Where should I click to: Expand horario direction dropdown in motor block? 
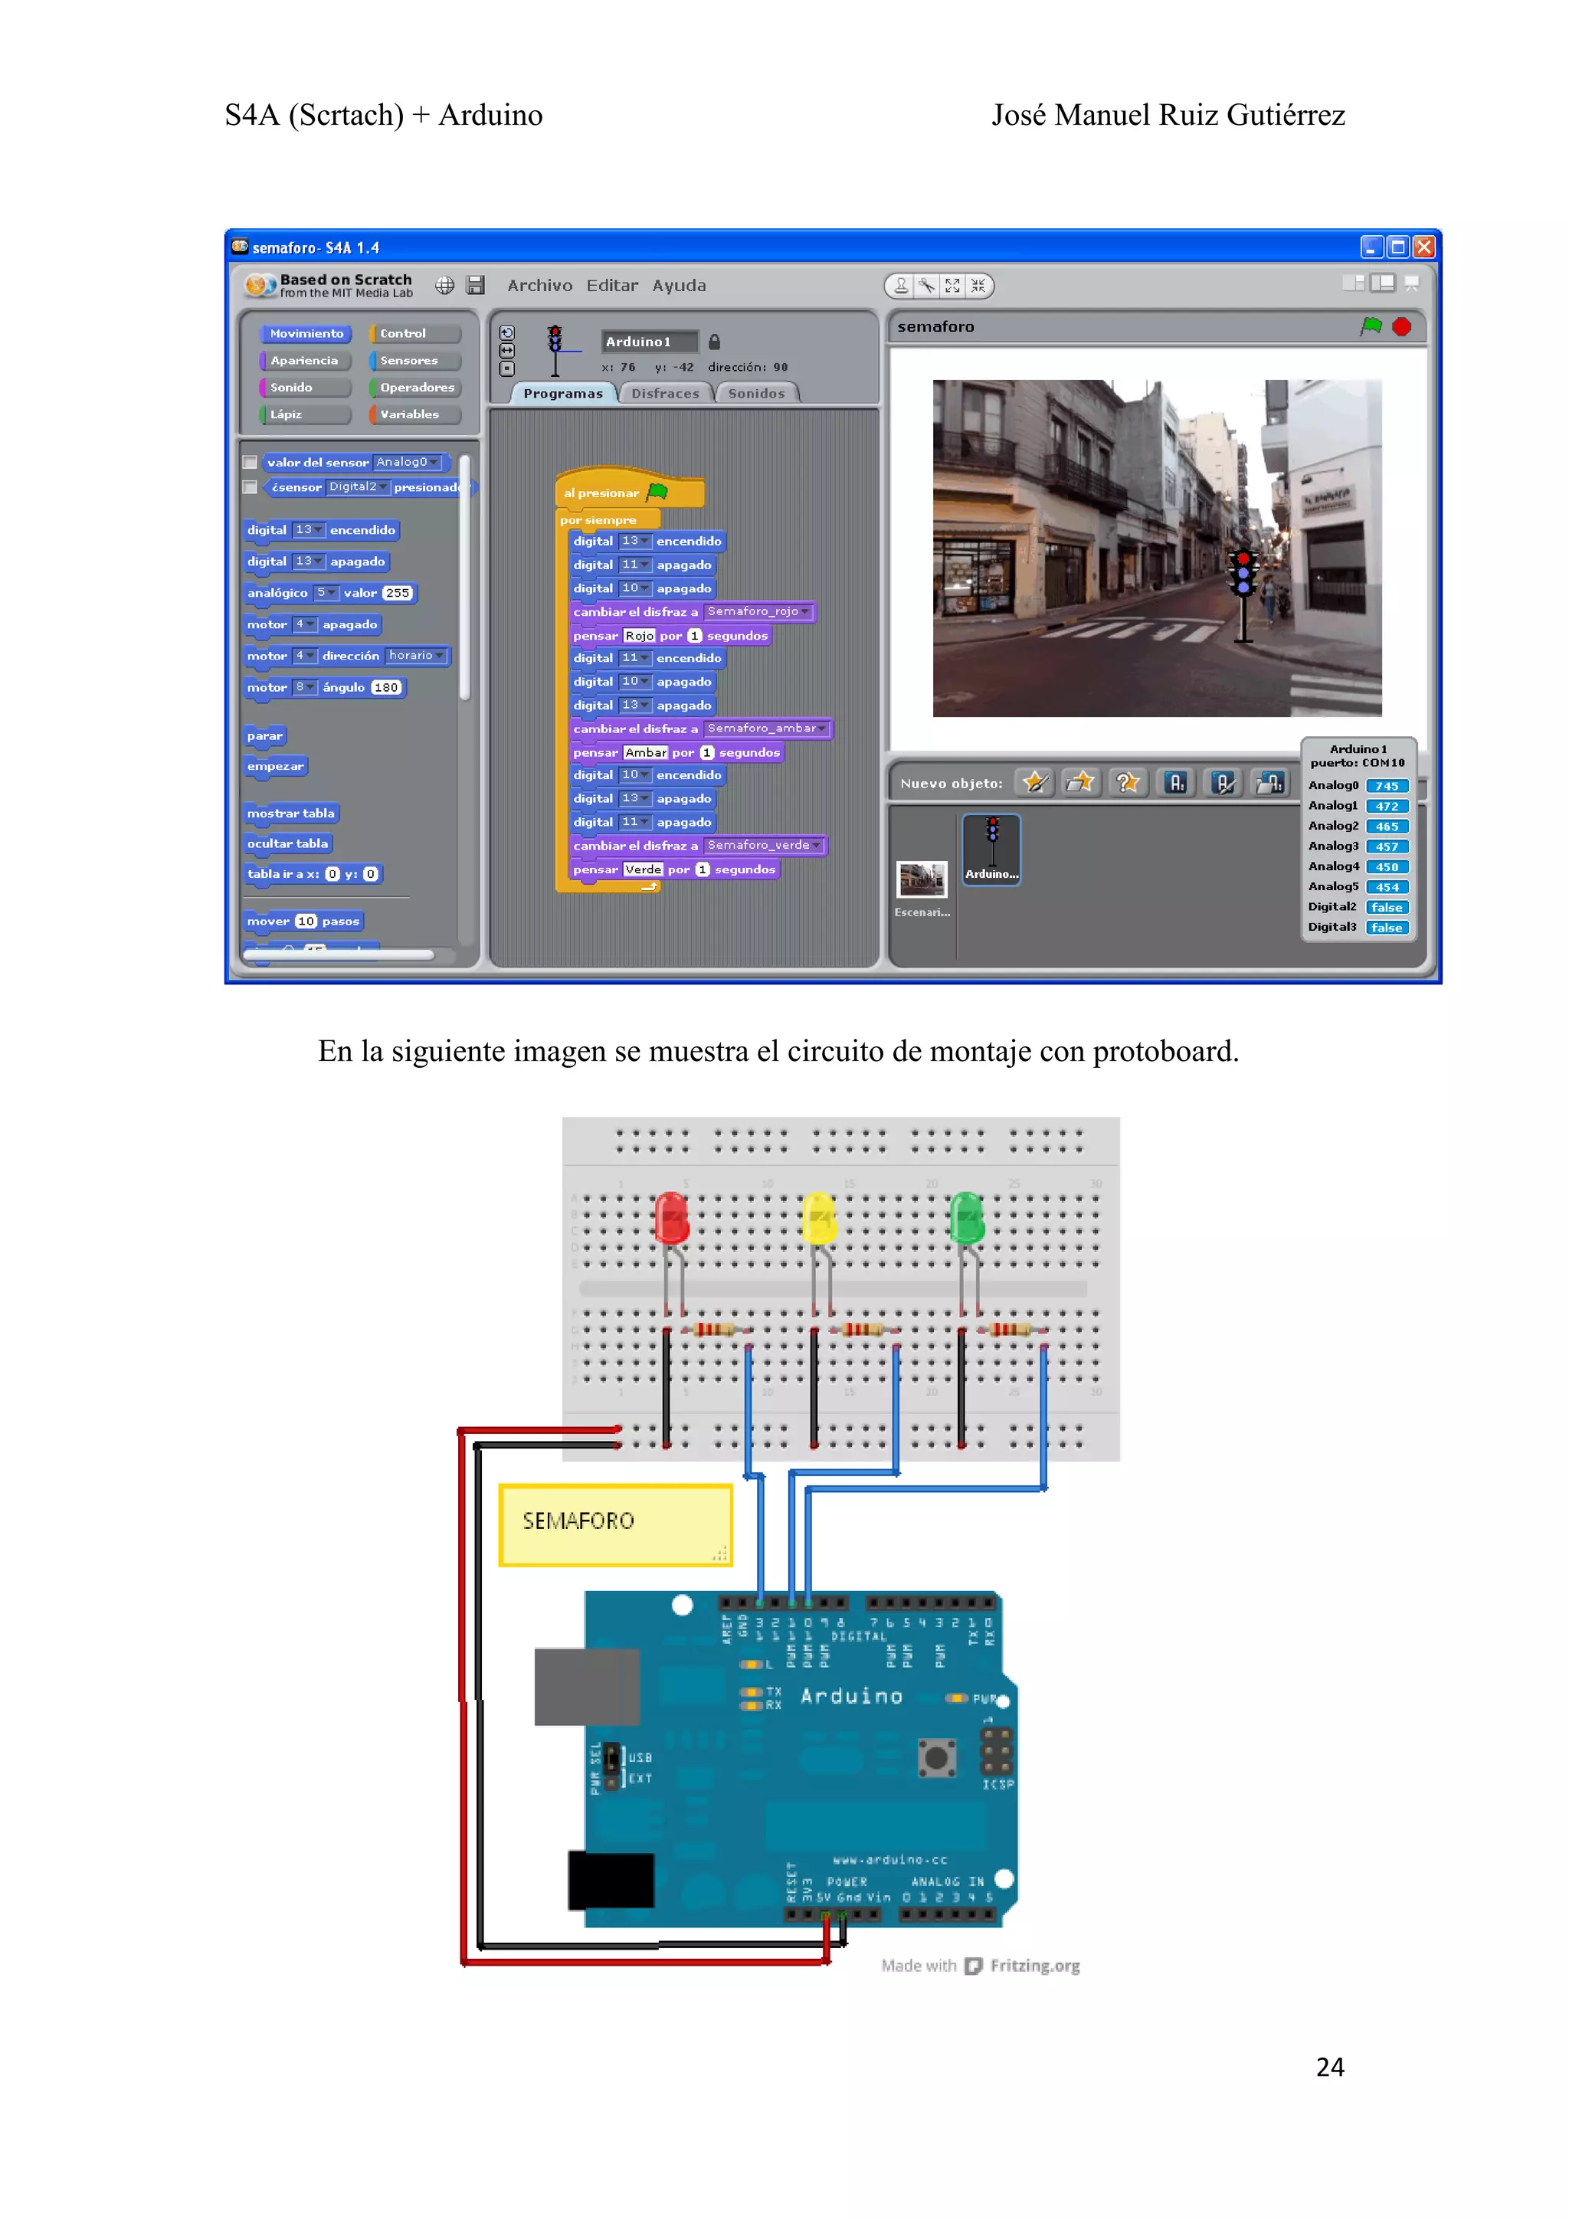[439, 656]
